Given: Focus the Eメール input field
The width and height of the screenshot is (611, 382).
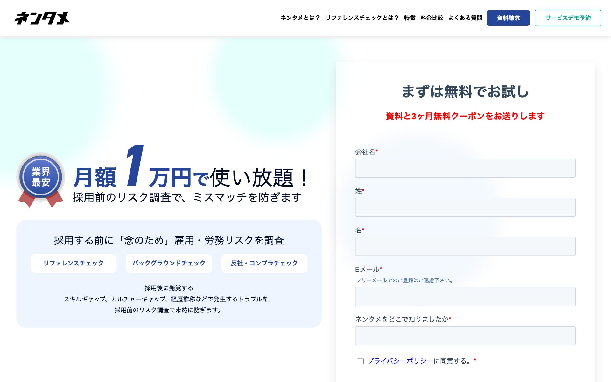Looking at the screenshot, I should 465,297.
